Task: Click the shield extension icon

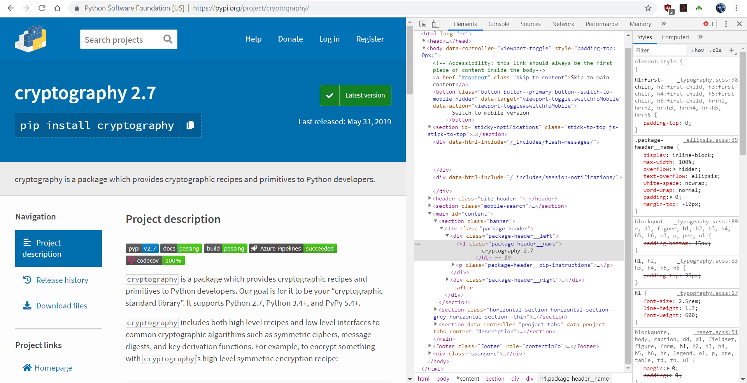Action: tap(668, 9)
